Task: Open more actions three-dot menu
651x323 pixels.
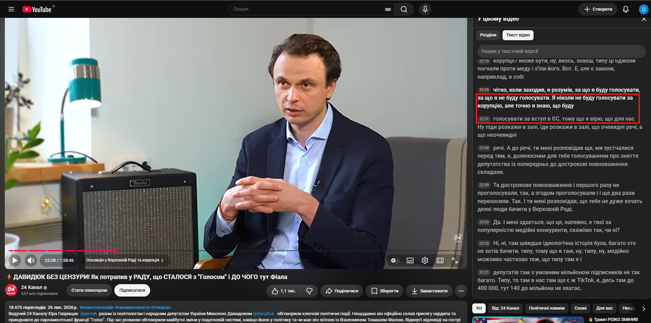Action: (x=461, y=291)
